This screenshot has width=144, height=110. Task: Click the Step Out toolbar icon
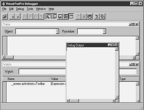36,17
